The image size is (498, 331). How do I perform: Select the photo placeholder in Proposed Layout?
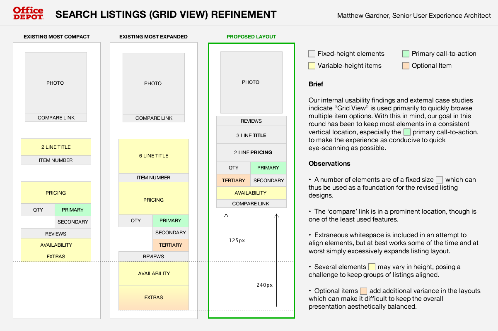point(251,82)
